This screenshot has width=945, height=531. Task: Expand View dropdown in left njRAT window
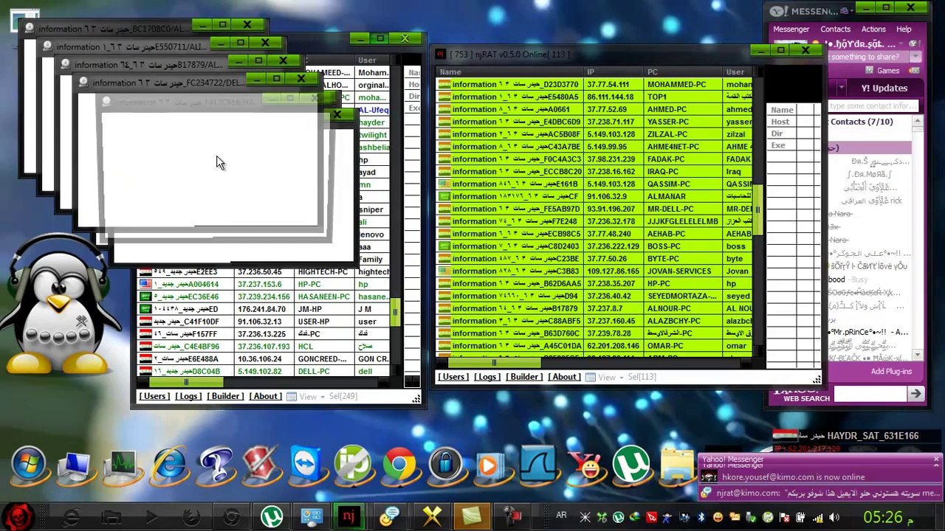(x=306, y=396)
